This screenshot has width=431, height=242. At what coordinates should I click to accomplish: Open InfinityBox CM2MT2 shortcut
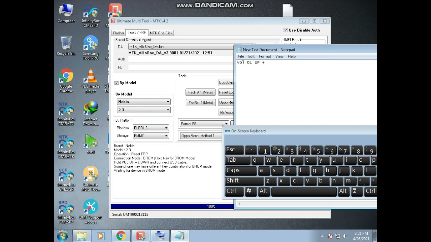pyautogui.click(x=66, y=114)
